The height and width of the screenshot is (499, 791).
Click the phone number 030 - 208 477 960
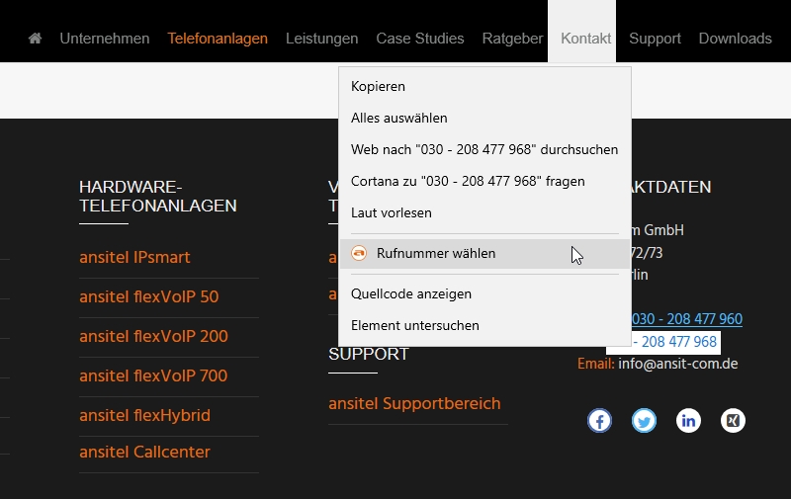tap(686, 319)
